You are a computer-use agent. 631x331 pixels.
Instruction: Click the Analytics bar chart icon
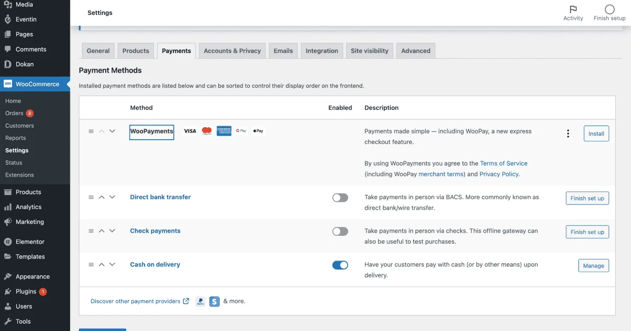point(8,207)
